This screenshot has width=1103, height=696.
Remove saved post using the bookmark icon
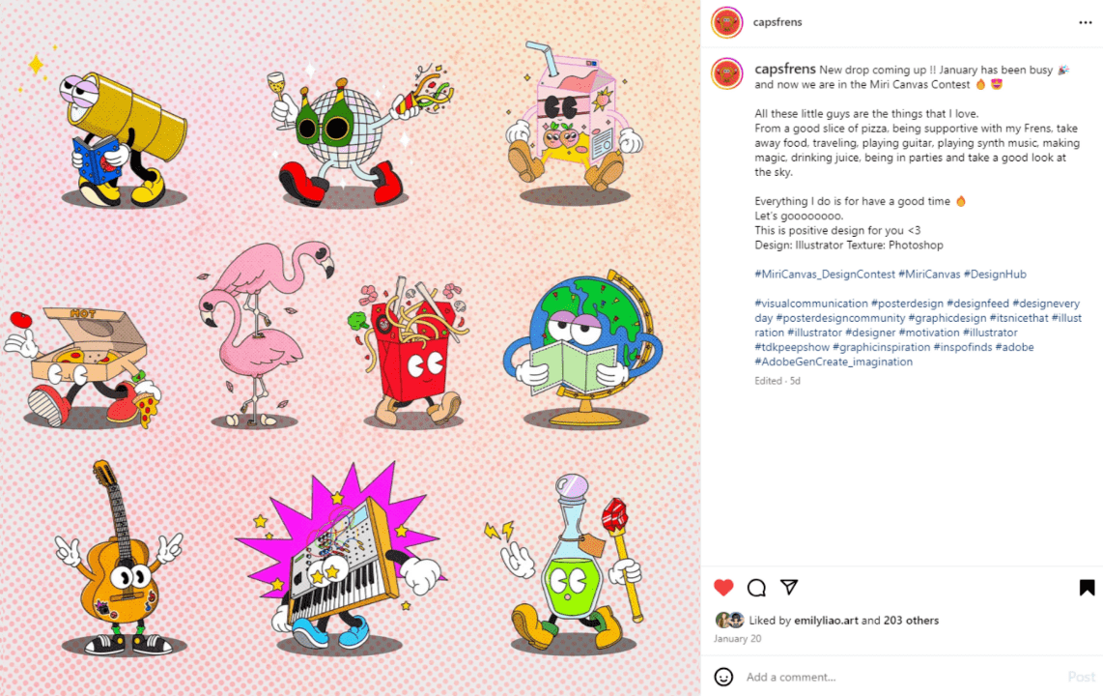[x=1087, y=588]
